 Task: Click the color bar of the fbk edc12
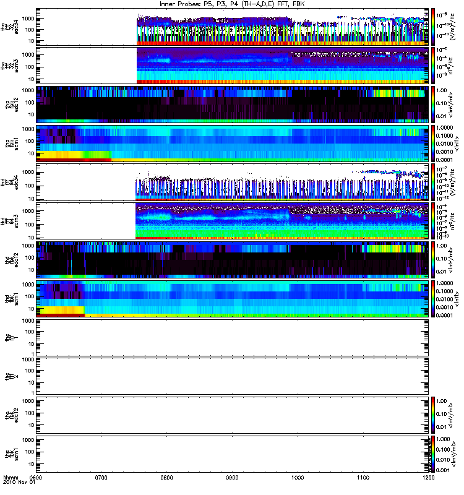(433, 415)
